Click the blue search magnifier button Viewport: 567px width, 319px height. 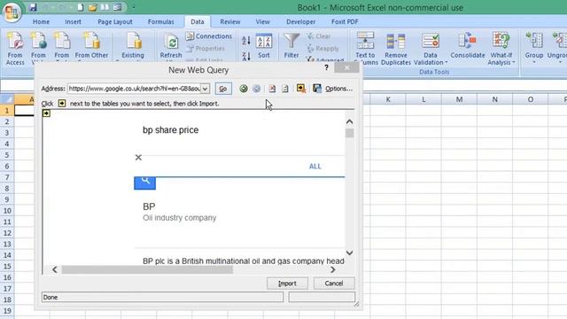pyautogui.click(x=145, y=183)
